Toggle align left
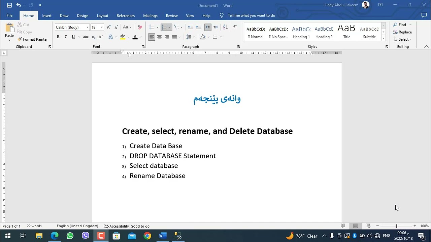Viewport: 431px width, 242px height. click(152, 37)
